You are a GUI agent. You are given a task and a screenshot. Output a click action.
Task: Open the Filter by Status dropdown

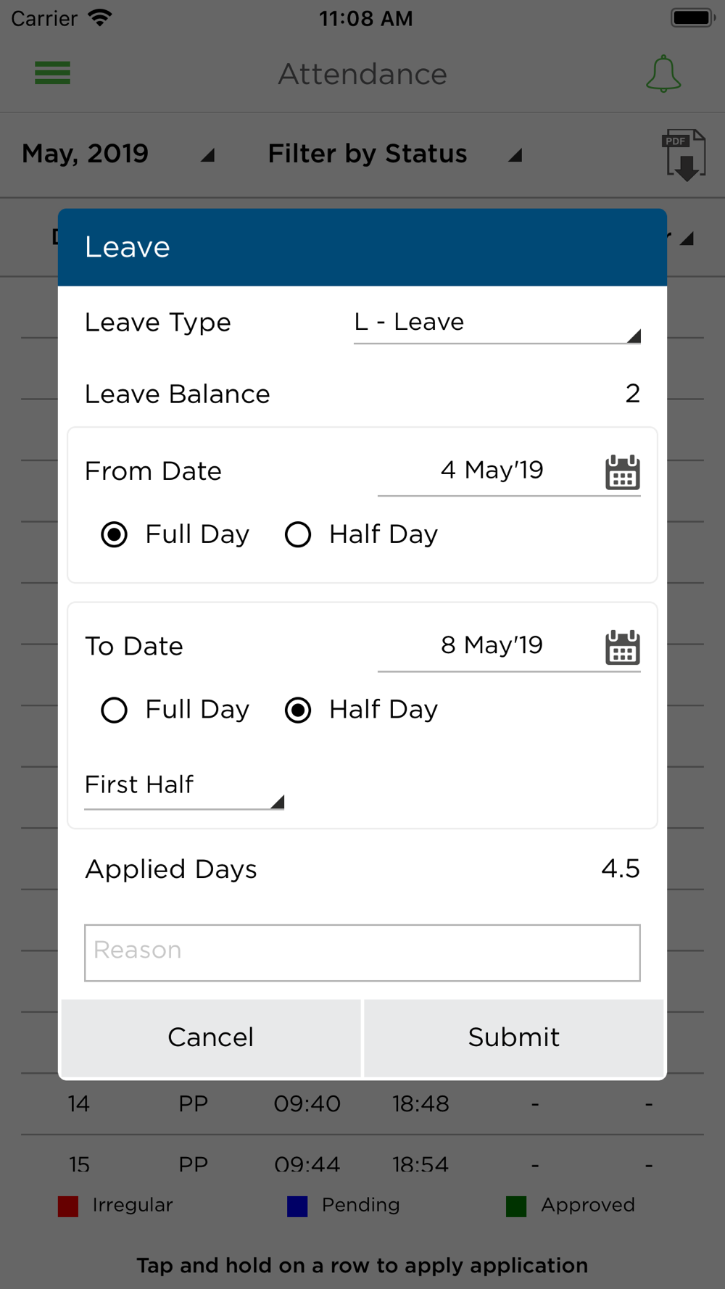click(x=395, y=154)
